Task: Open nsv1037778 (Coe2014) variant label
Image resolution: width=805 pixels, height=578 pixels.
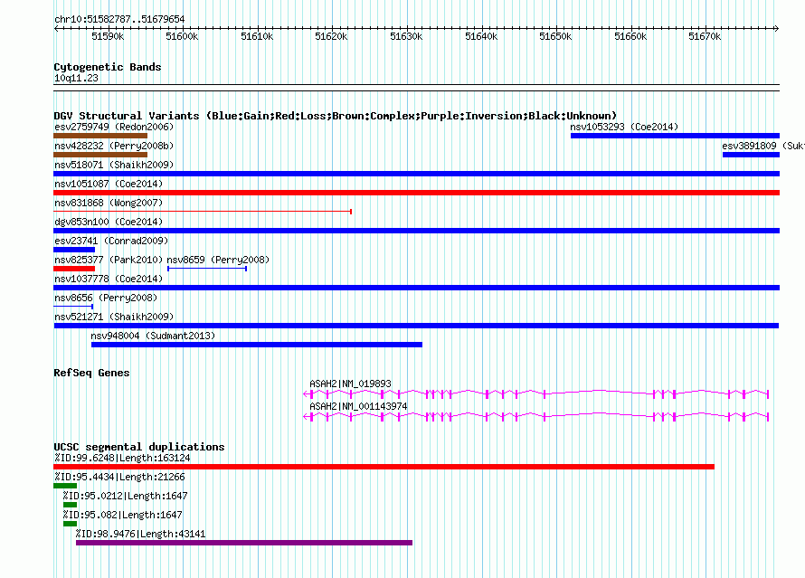Action: point(109,279)
